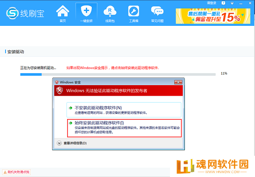The image size is (255, 177).
Task: Open the 首页 home icon
Action: point(62,14)
